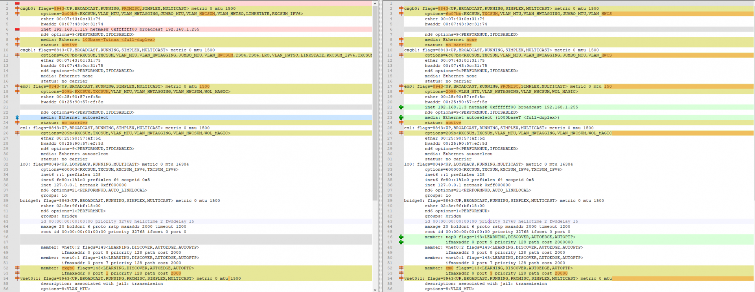Viewport: 755px width, 292px height.
Task: Click changed marker on left 10Gbase-Twinax media line
Action: click(x=17, y=40)
